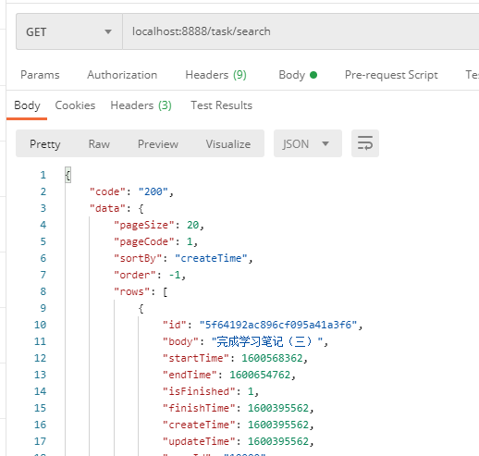View the response Headers (3) tab
Screen dimensions: 479x456
(141, 105)
